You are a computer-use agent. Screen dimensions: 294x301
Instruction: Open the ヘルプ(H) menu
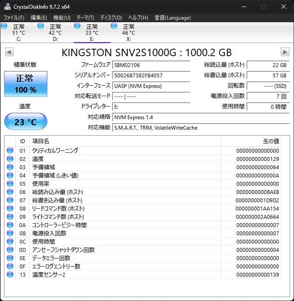(x=138, y=18)
